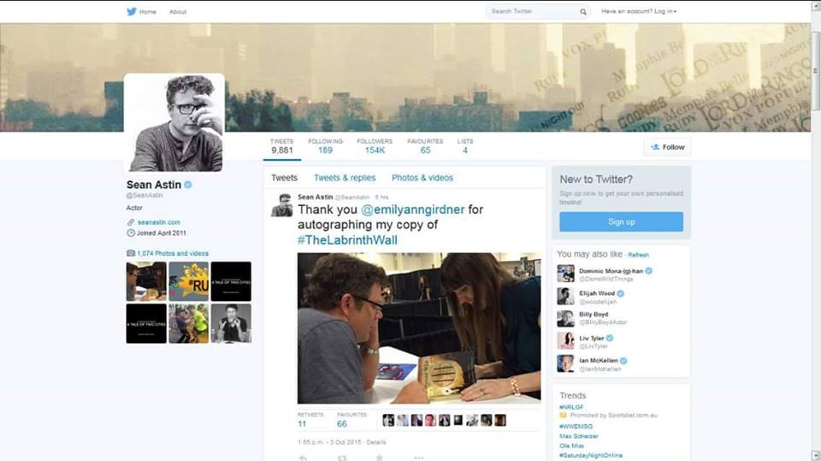Click the vertical page scrollbar thumb

[x=816, y=71]
